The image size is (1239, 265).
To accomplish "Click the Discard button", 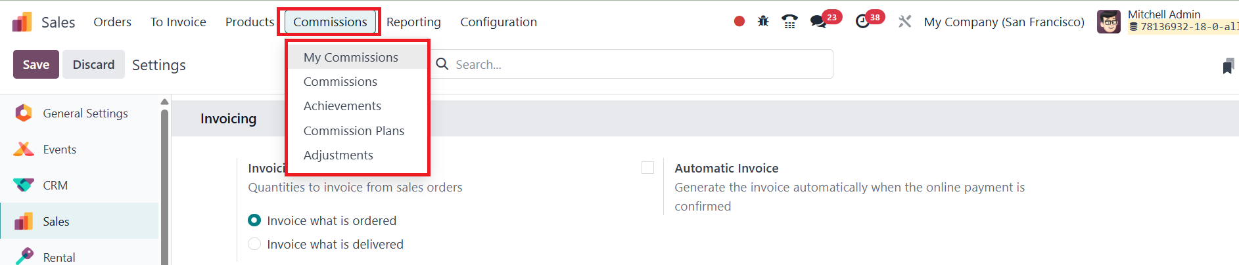I will 93,64.
